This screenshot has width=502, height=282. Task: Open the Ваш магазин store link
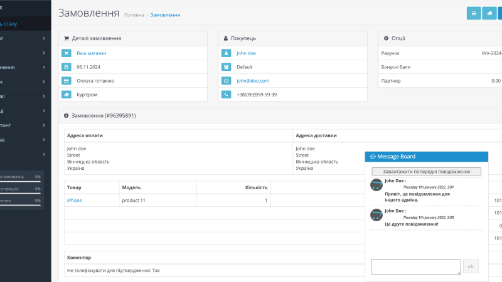(x=92, y=53)
